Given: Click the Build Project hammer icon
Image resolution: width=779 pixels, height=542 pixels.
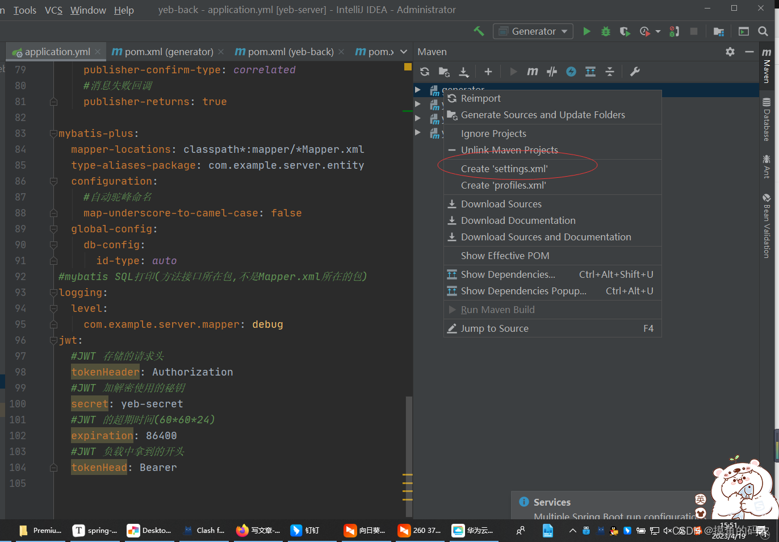Looking at the screenshot, I should pos(479,31).
